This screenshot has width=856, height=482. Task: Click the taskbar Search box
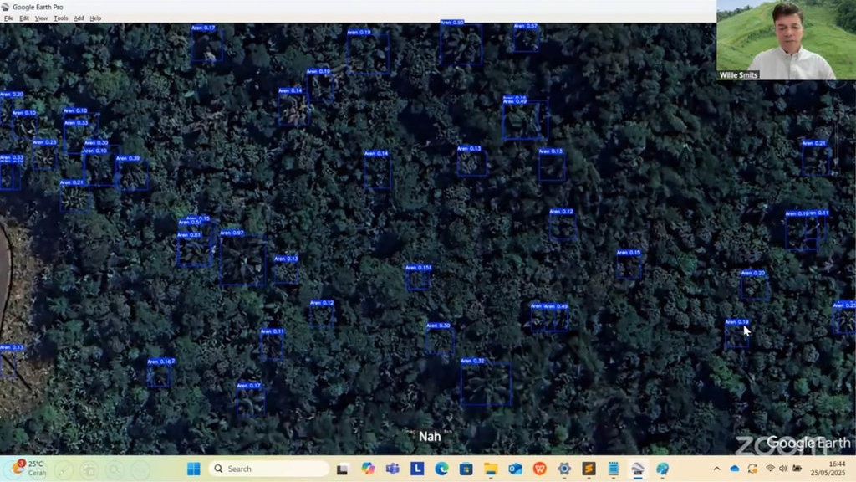[269, 469]
